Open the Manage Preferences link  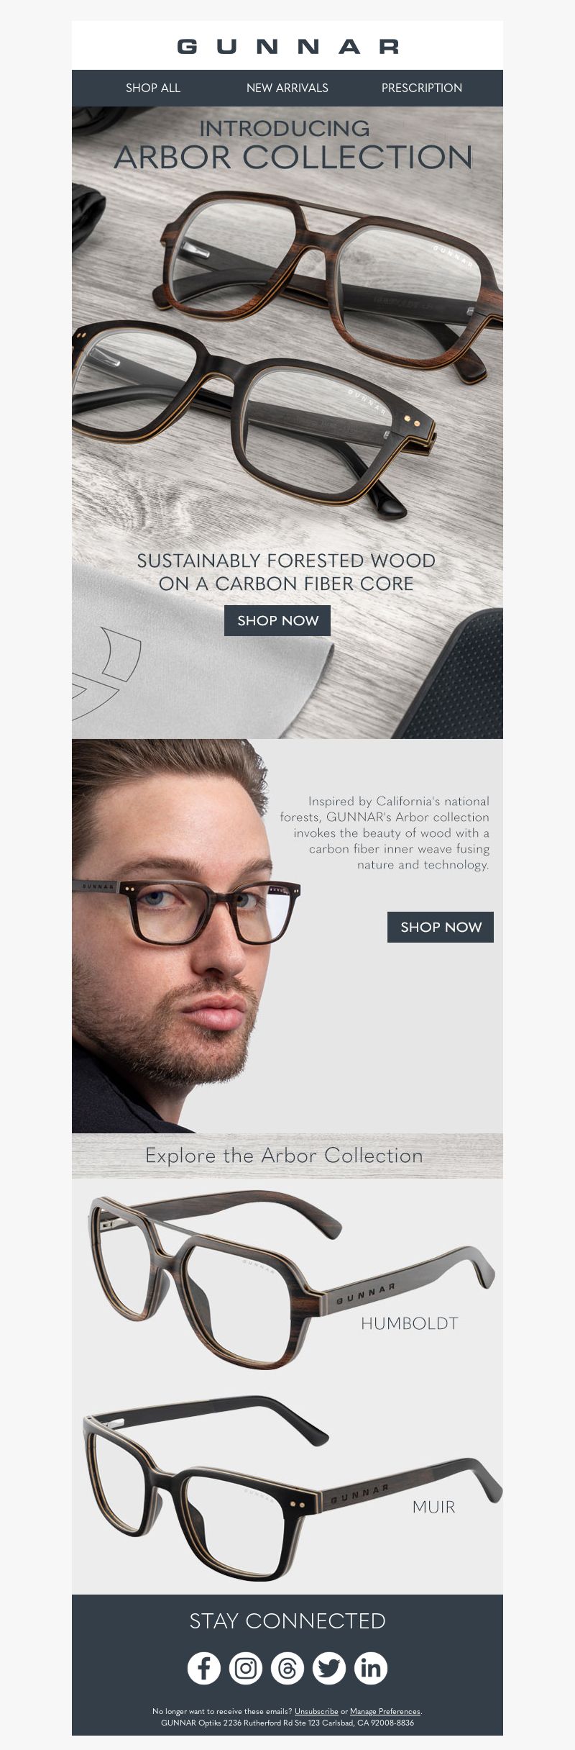click(385, 1711)
